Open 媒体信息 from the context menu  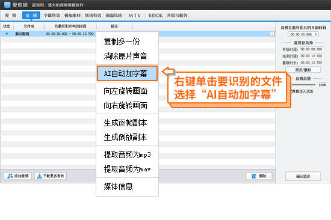pos(128,186)
